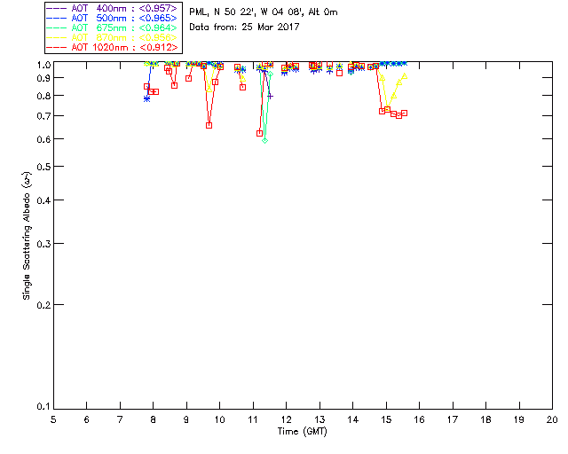Click the last yellow triangle near 0.9
The image size is (568, 454).
(x=405, y=76)
